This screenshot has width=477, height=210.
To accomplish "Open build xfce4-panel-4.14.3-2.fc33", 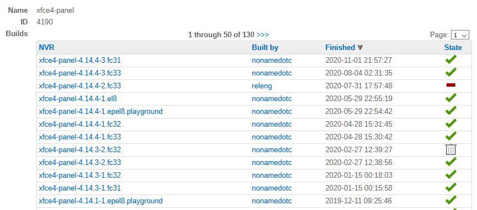I will coord(80,163).
